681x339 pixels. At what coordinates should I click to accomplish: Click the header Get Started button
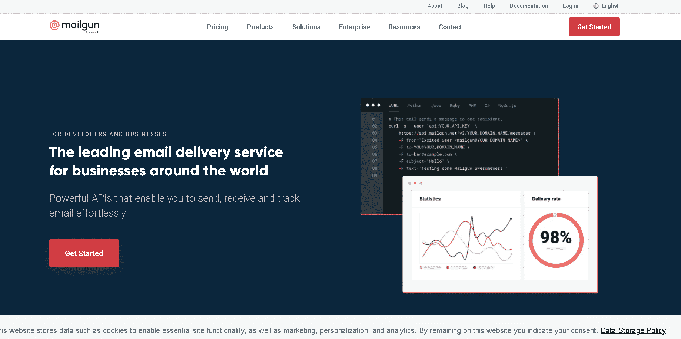click(x=594, y=27)
